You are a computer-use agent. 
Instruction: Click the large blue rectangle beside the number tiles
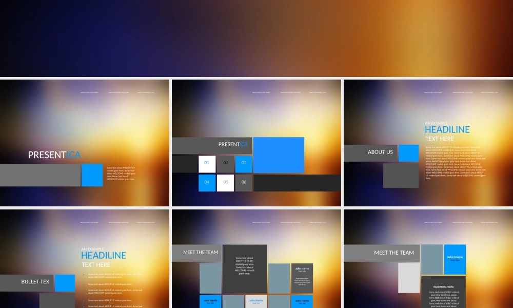coord(279,155)
